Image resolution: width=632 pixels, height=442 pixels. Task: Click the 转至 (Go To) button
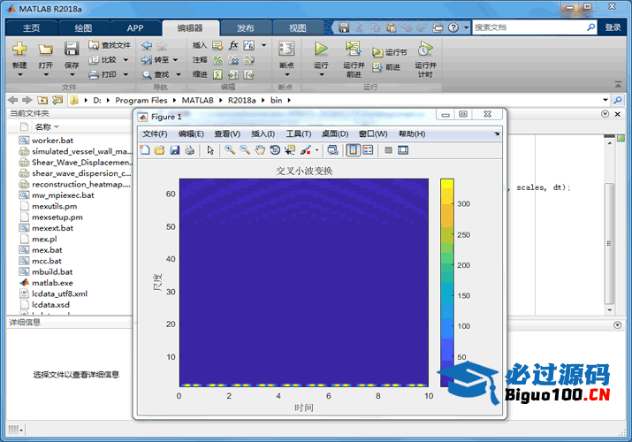pos(156,59)
